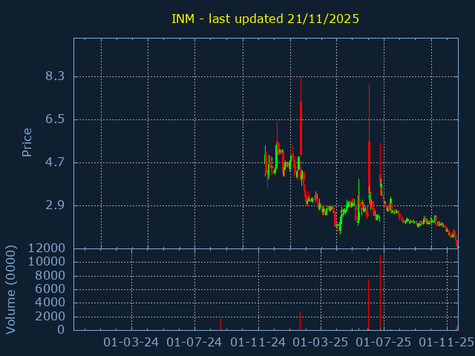Click the 01-11-24 date label
This screenshot has width=475, height=356.
(x=258, y=342)
